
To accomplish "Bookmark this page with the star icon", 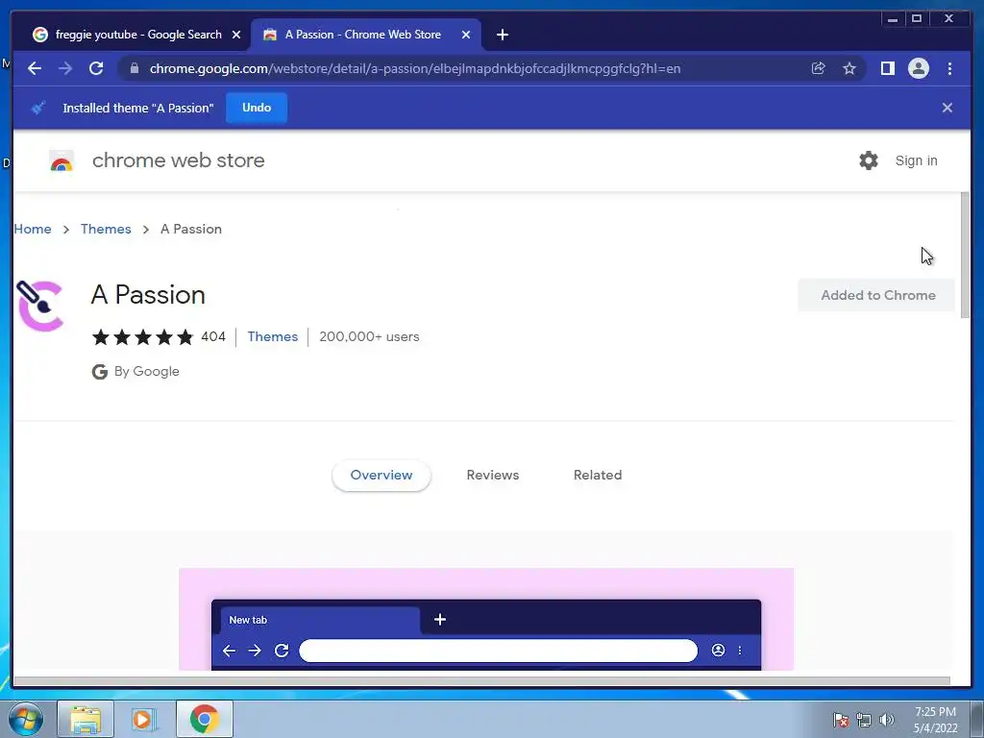I will click(x=849, y=68).
